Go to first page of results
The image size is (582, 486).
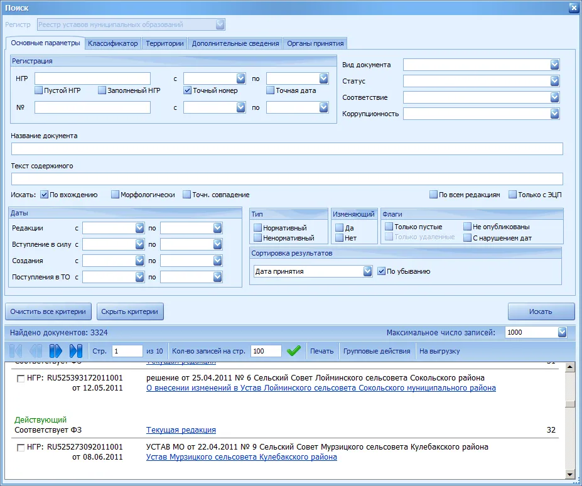(x=16, y=351)
